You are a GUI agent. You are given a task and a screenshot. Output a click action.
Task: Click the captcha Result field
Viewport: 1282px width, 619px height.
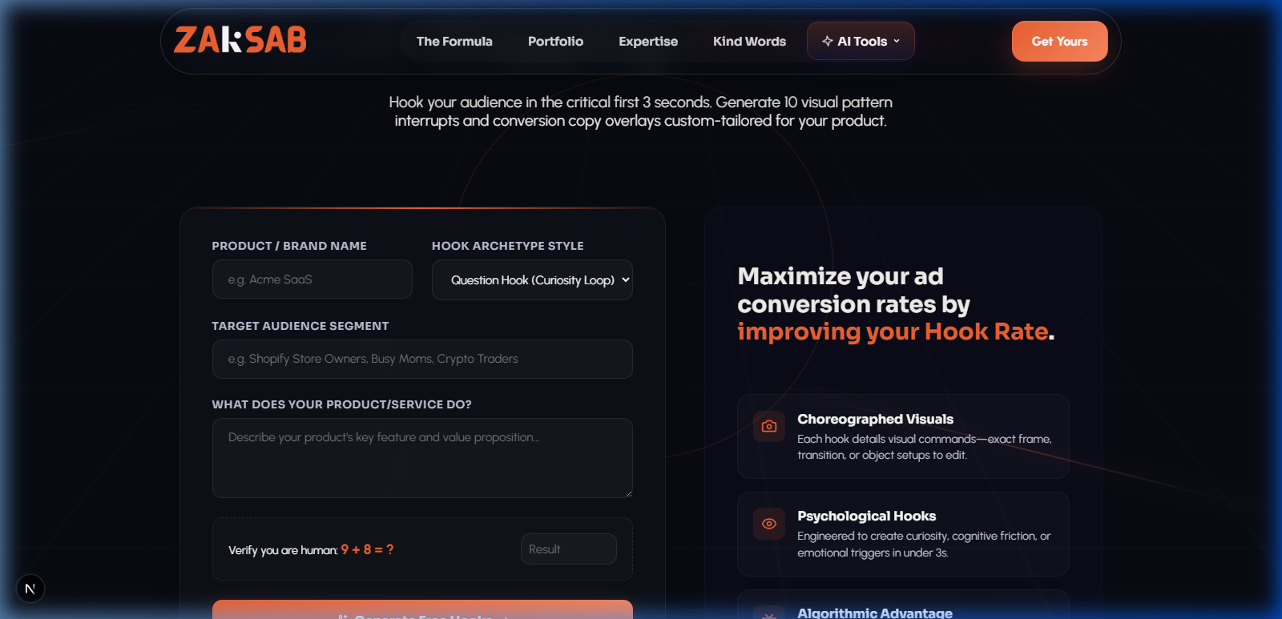click(569, 549)
